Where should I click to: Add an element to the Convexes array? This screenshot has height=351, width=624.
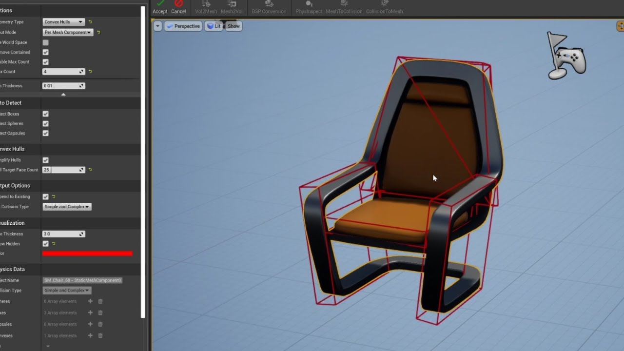click(x=90, y=335)
